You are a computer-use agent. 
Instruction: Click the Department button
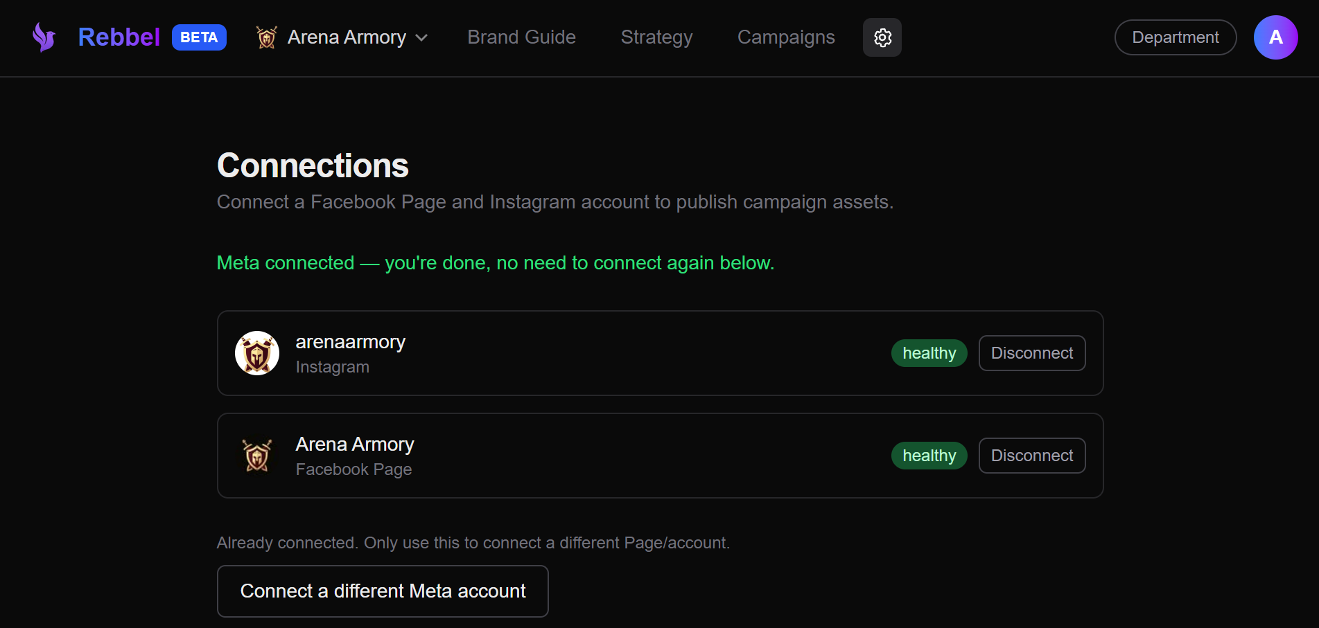click(x=1176, y=37)
